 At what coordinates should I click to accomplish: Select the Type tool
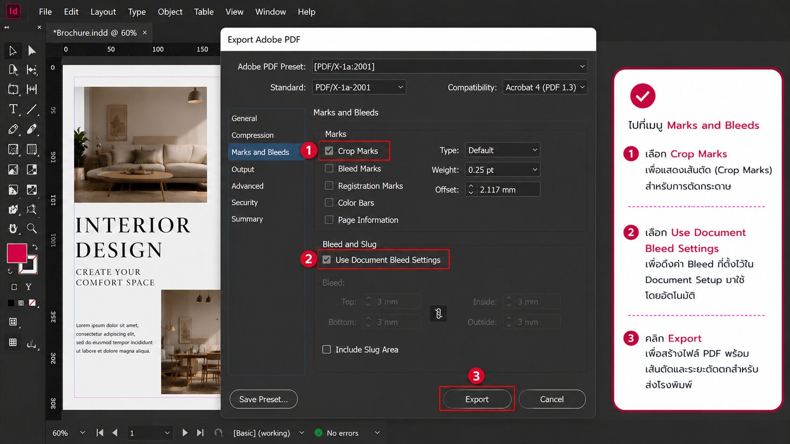pyautogui.click(x=13, y=109)
